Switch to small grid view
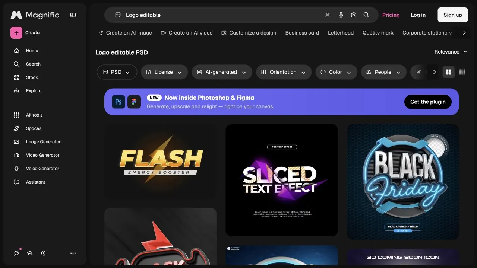Screen dimensions: 477x268 click(x=462, y=72)
